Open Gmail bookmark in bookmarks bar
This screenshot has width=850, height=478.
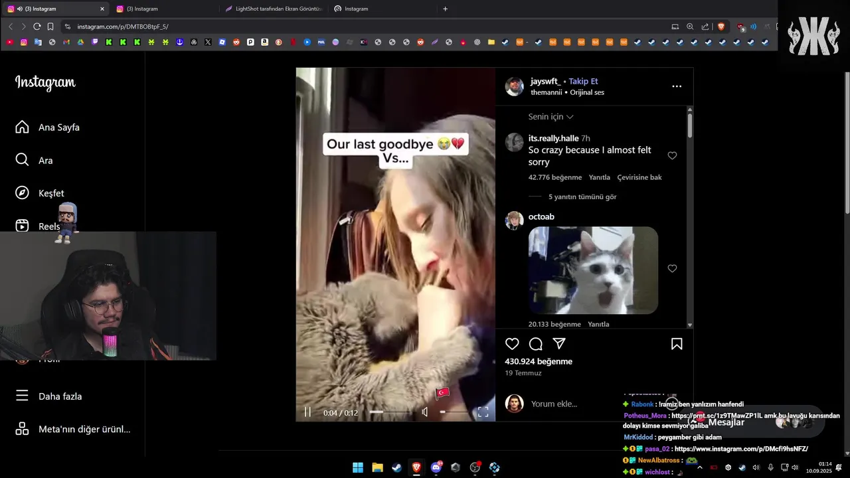pyautogui.click(x=66, y=42)
